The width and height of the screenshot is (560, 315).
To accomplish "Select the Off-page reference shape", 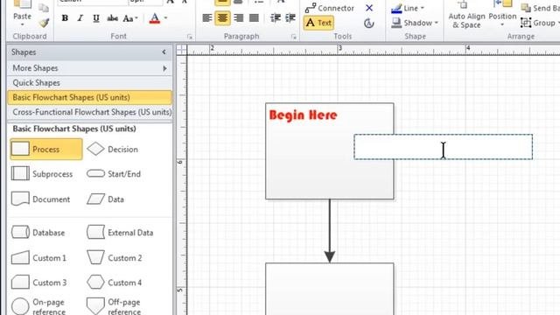I will tap(115, 306).
